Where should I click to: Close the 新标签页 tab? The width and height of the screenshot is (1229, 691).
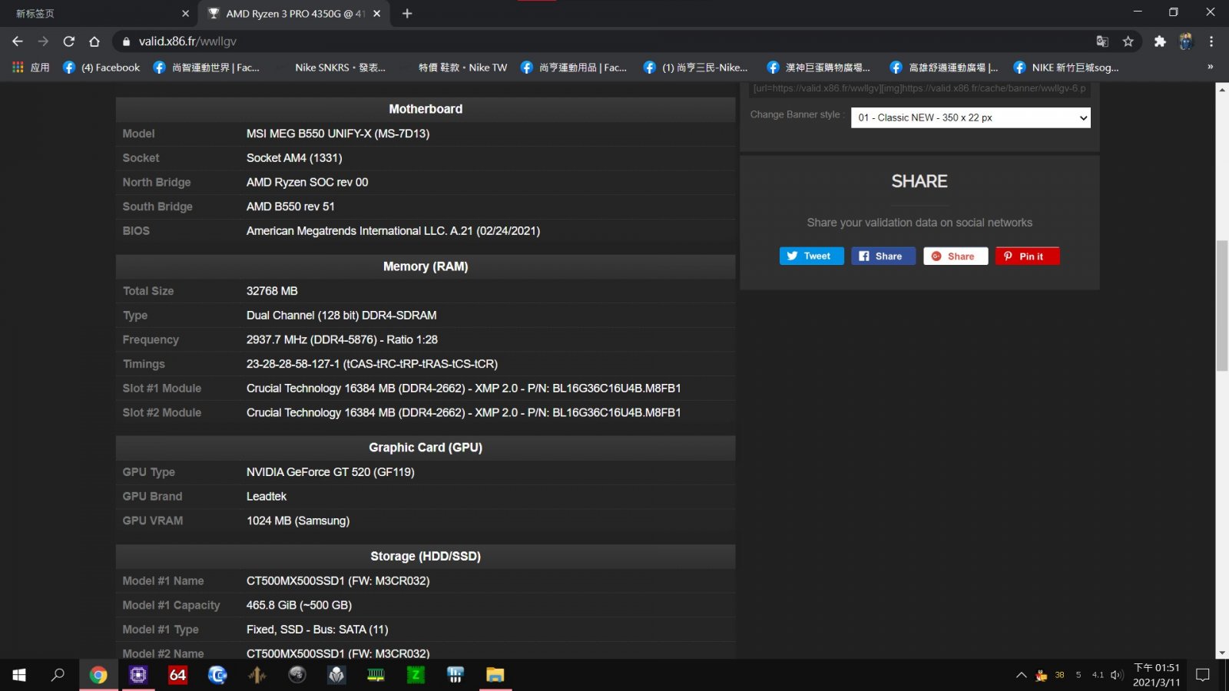click(185, 13)
